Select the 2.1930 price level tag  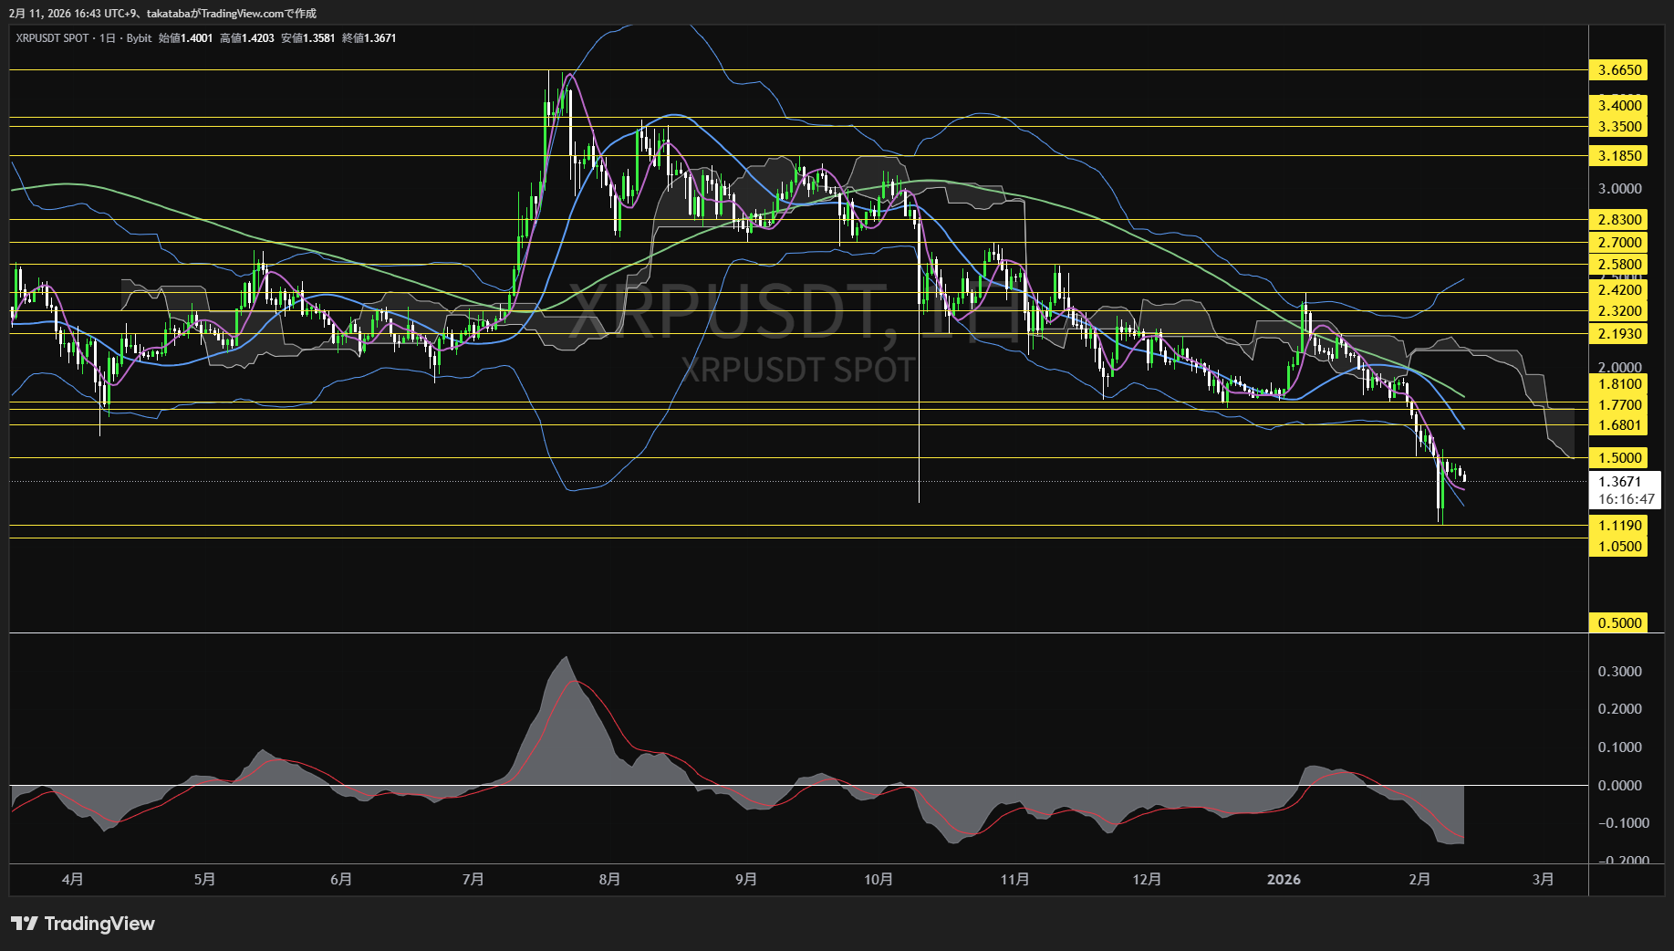point(1619,334)
